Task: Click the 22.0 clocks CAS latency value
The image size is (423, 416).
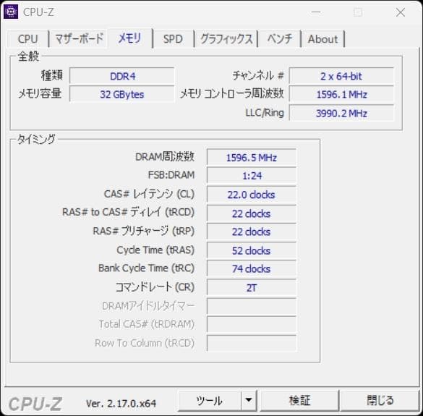Action: tap(252, 195)
